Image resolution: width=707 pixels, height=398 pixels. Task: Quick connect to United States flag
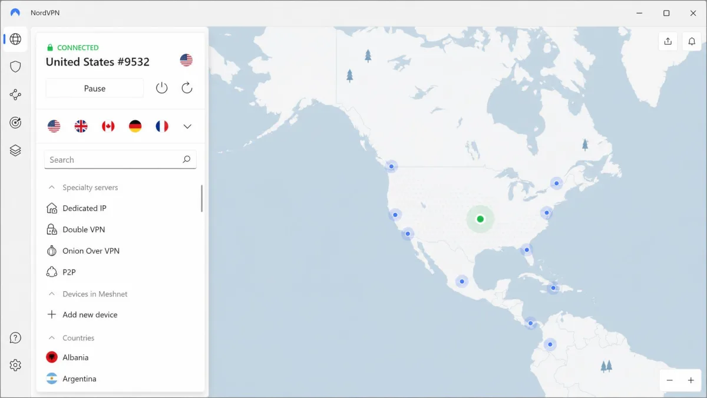[x=54, y=126]
